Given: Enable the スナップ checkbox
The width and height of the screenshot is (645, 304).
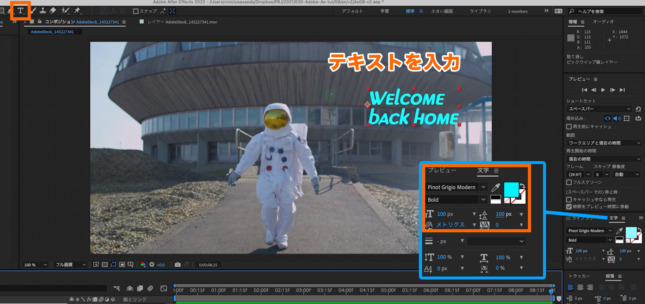Looking at the screenshot, I should (136, 11).
